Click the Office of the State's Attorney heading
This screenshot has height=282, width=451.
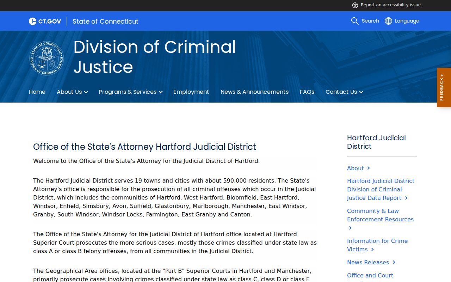(144, 147)
